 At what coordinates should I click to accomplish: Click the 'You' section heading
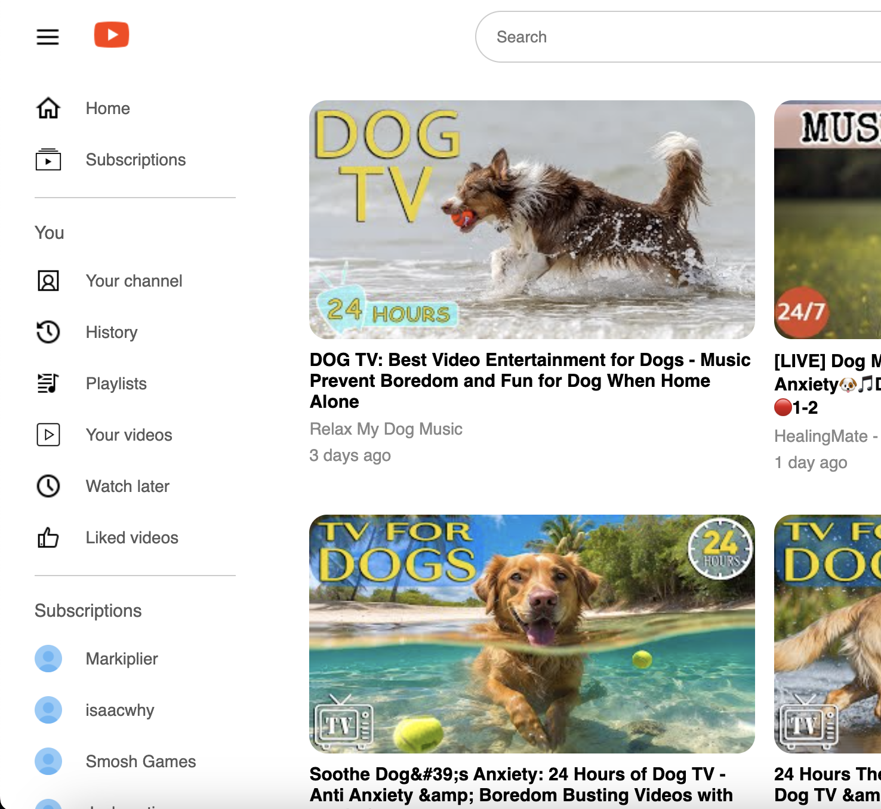[50, 233]
